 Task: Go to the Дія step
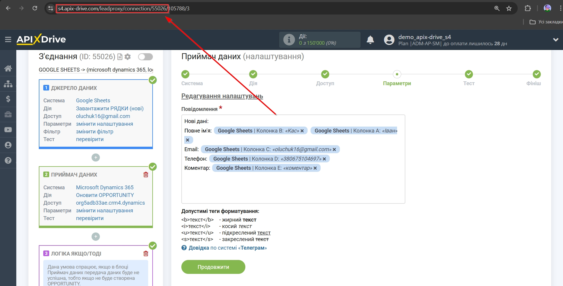pos(253,74)
